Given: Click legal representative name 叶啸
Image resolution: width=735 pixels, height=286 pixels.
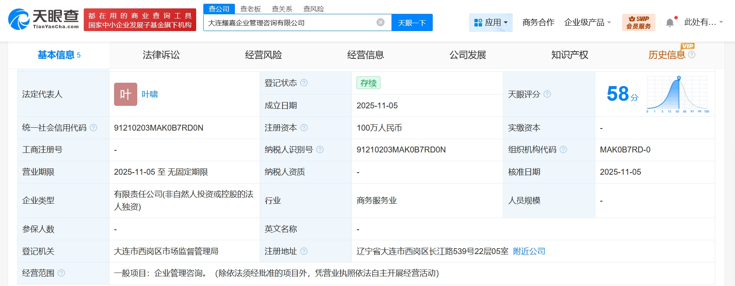Looking at the screenshot, I should pyautogui.click(x=149, y=94).
